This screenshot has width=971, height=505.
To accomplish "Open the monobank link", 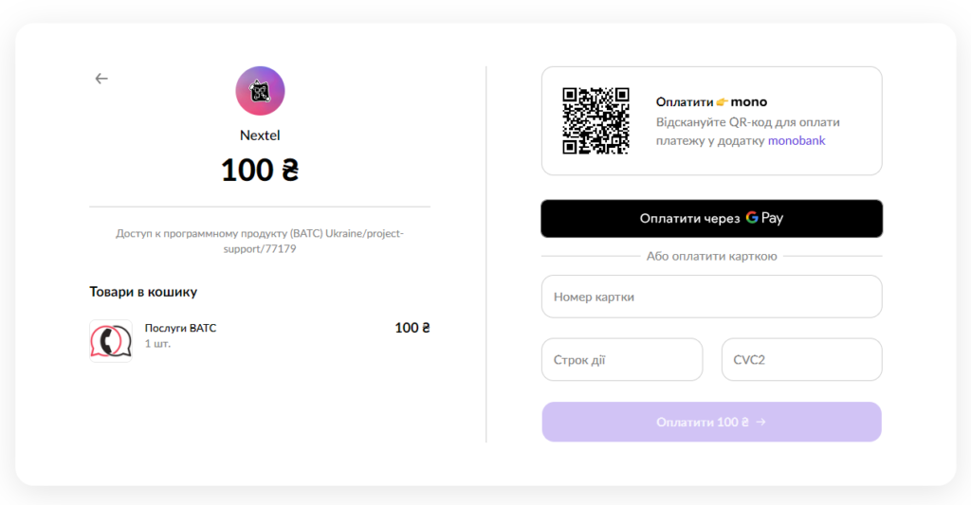I will (x=797, y=141).
